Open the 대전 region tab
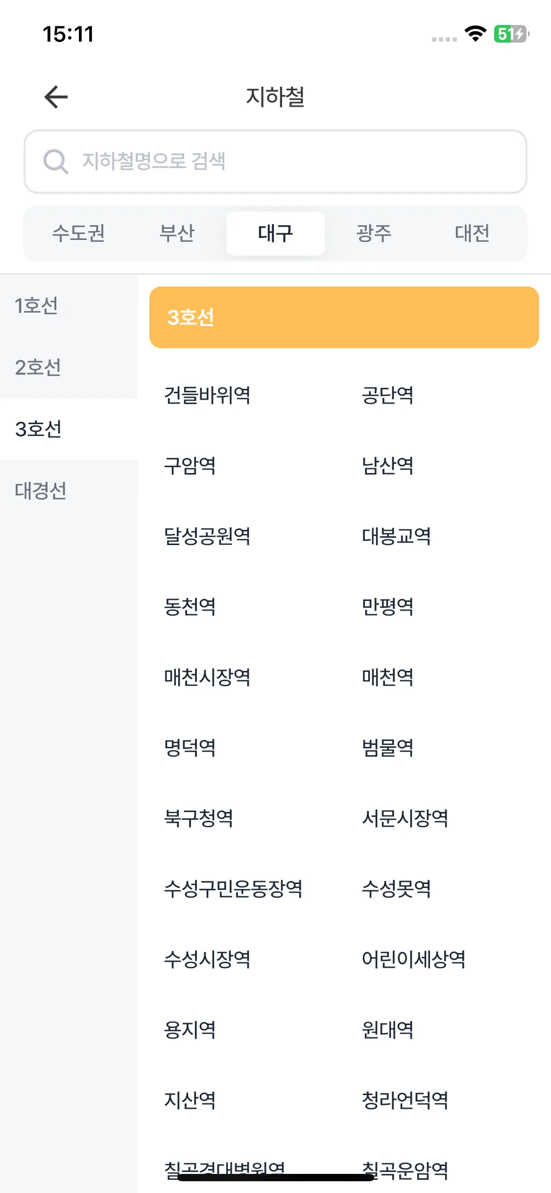 (x=472, y=233)
